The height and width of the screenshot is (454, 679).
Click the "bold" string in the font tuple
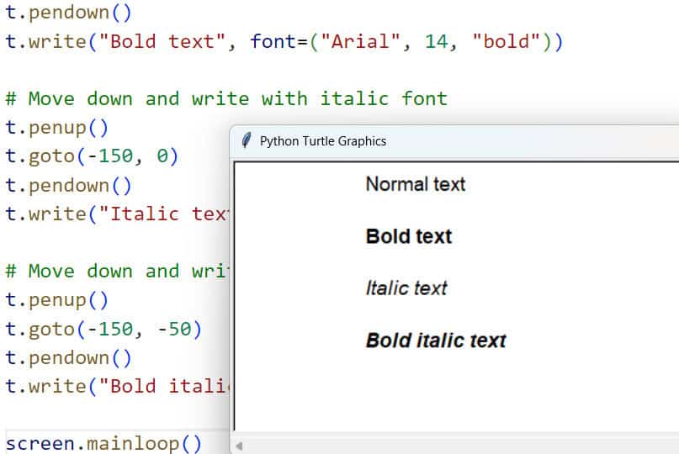coord(507,42)
